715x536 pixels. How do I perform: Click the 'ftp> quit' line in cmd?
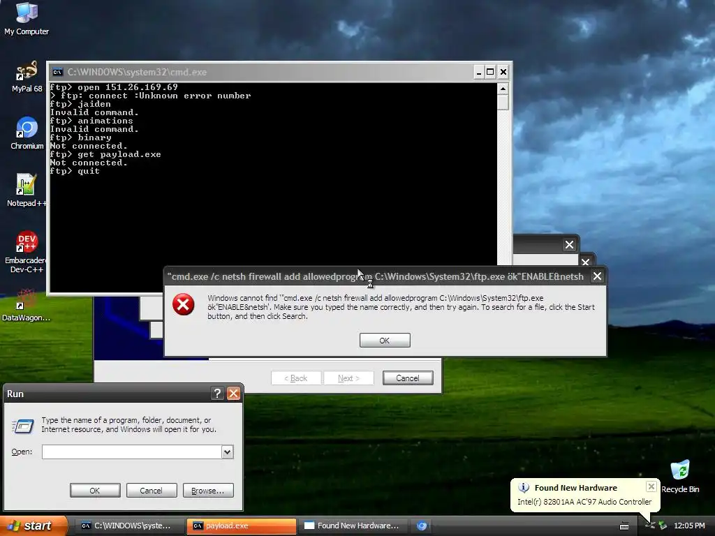coord(75,171)
